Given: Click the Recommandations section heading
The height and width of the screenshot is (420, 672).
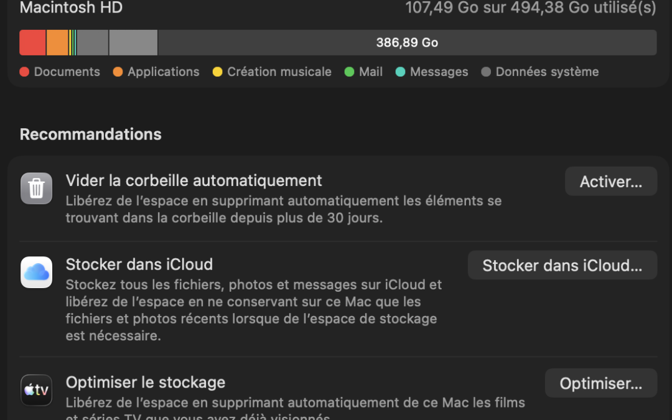Looking at the screenshot, I should [x=91, y=134].
